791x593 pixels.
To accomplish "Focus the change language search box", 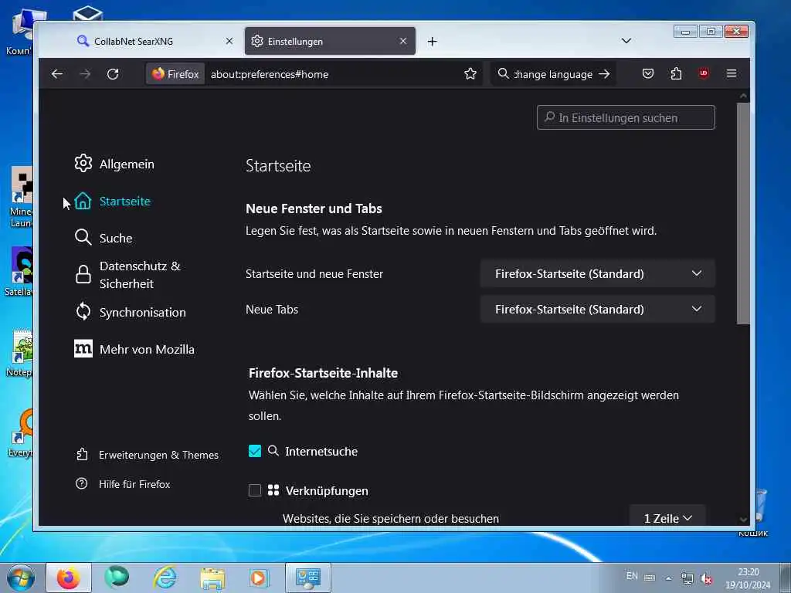I will click(x=553, y=74).
